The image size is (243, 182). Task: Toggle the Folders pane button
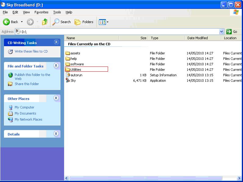click(x=84, y=22)
